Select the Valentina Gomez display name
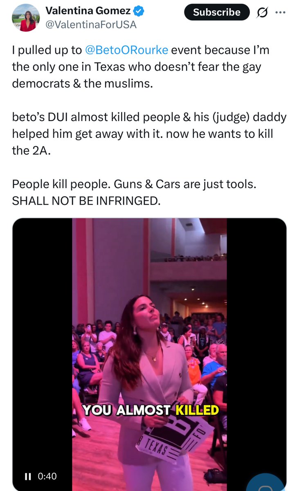 click(x=88, y=11)
